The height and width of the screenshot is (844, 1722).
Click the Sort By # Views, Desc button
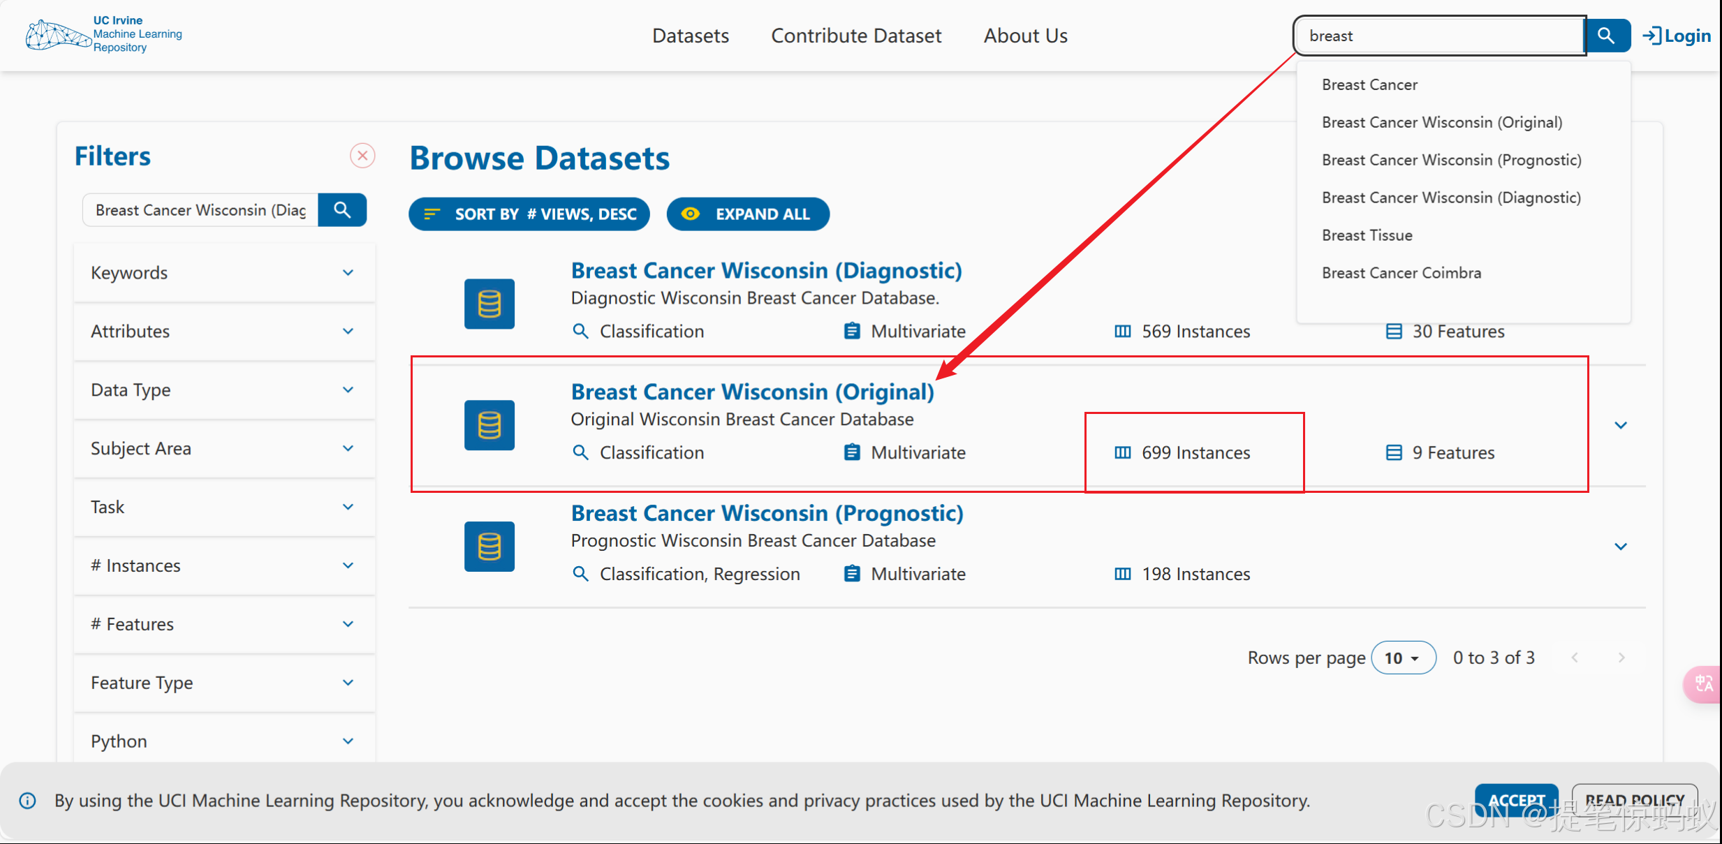(x=529, y=214)
